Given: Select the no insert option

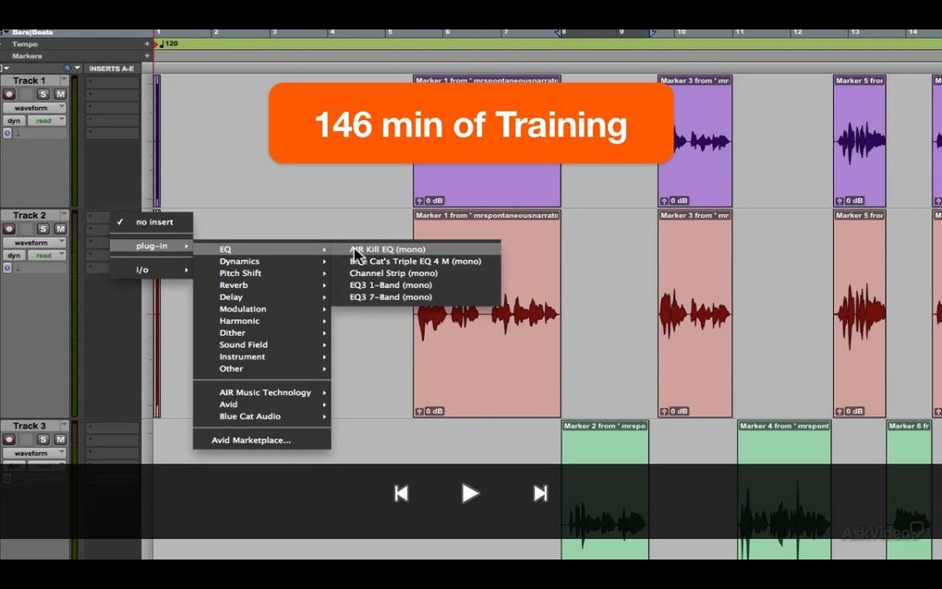Looking at the screenshot, I should click(151, 222).
